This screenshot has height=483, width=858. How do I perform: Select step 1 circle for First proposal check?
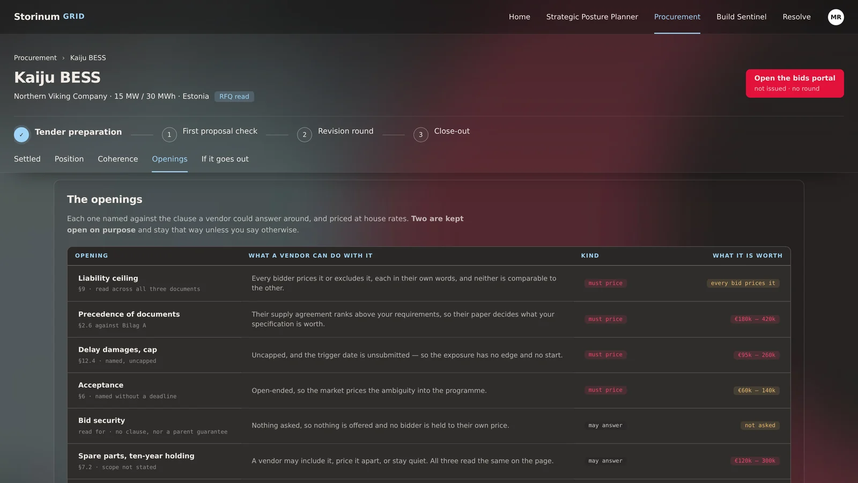coord(169,135)
